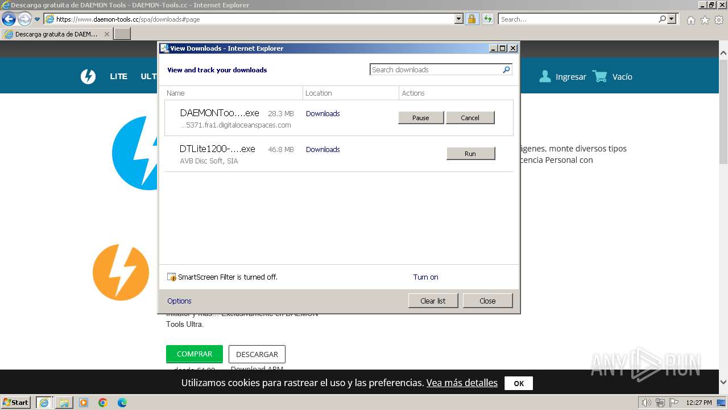
Task: Click the DESCARGAR button
Action: [x=257, y=354]
